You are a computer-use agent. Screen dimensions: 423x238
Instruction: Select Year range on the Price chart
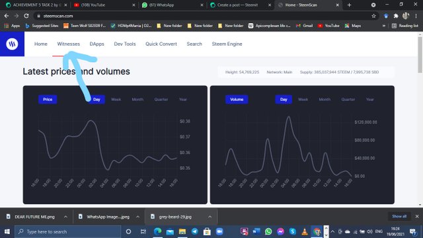tap(183, 99)
